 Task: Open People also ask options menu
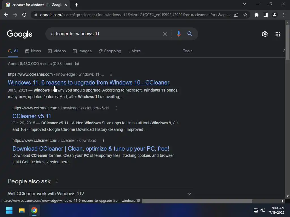click(x=57, y=181)
